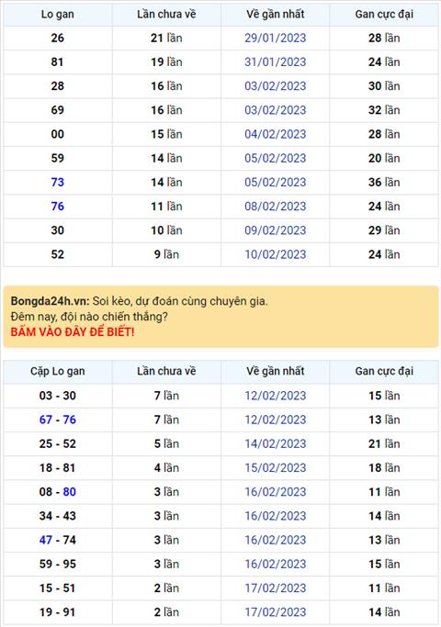Click date 03/02/2023 in row 69

276,110
